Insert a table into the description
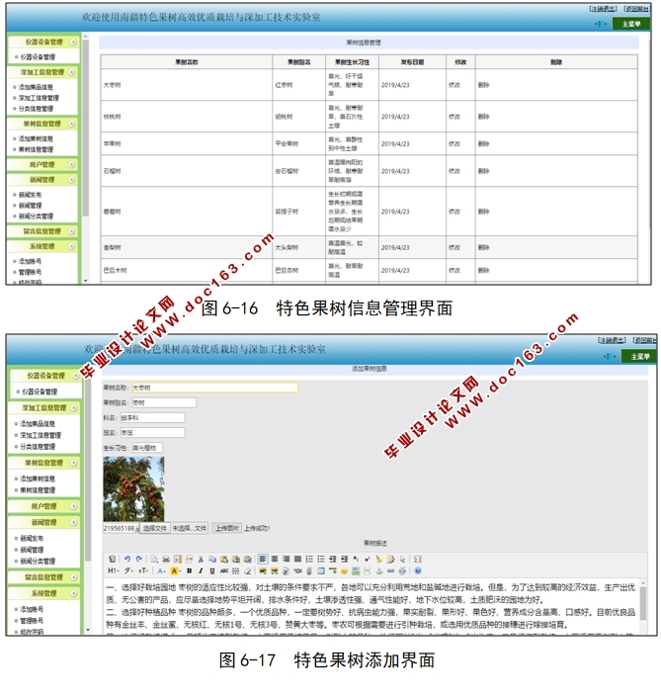The width and height of the screenshot is (661, 698). point(321,571)
